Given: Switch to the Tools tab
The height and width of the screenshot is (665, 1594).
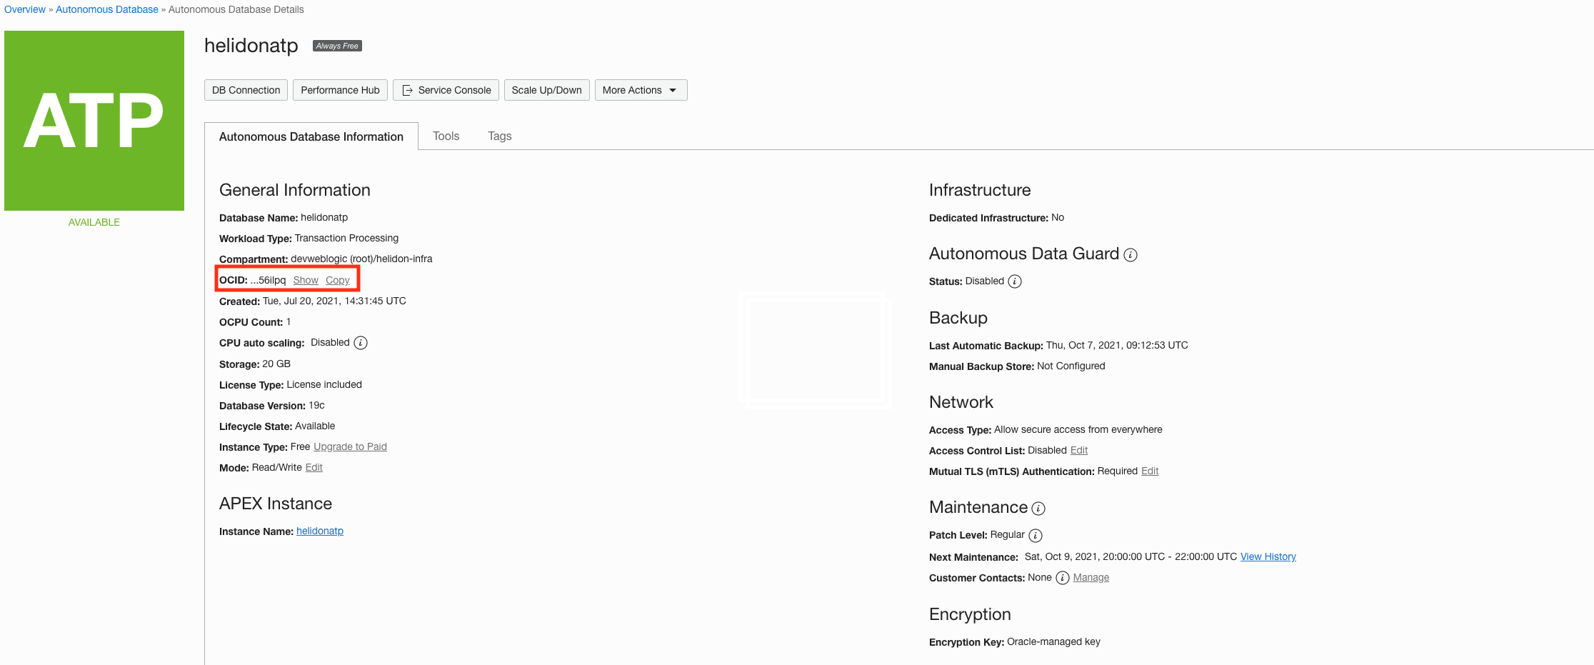Looking at the screenshot, I should coord(446,136).
